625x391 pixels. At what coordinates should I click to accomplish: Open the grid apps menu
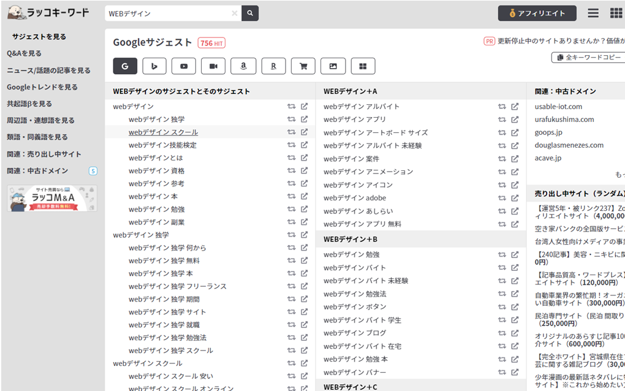click(616, 13)
